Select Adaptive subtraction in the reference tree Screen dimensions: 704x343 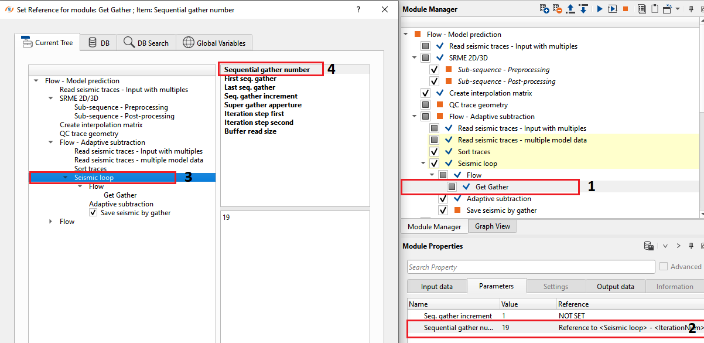[x=121, y=204]
